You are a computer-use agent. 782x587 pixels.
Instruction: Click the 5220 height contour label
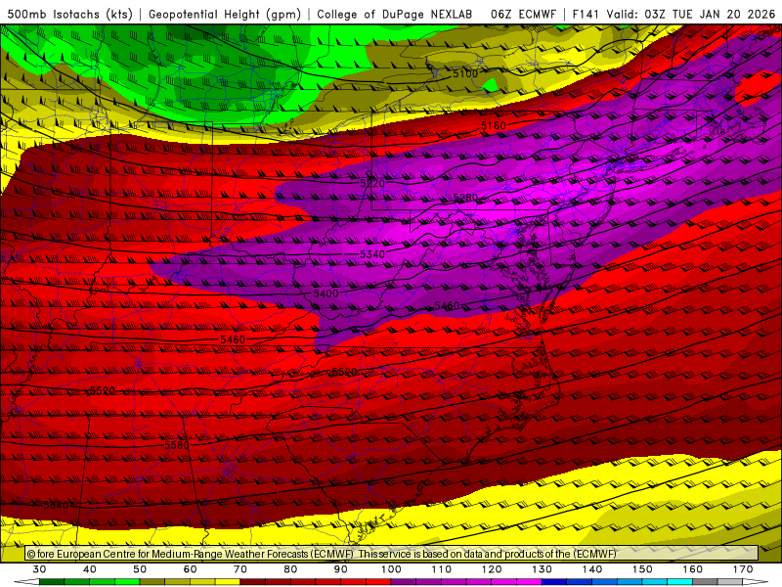(x=372, y=183)
